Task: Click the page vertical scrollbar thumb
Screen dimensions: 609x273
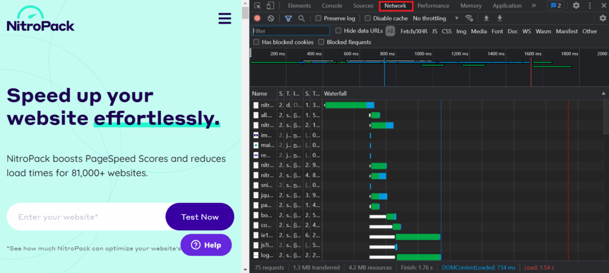Action: [245, 13]
